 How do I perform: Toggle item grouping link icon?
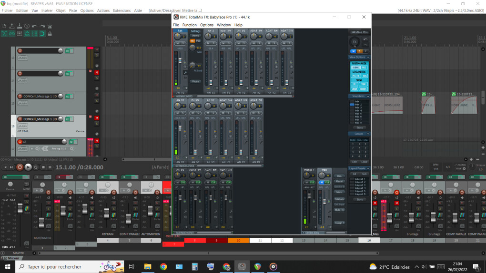(x=12, y=34)
